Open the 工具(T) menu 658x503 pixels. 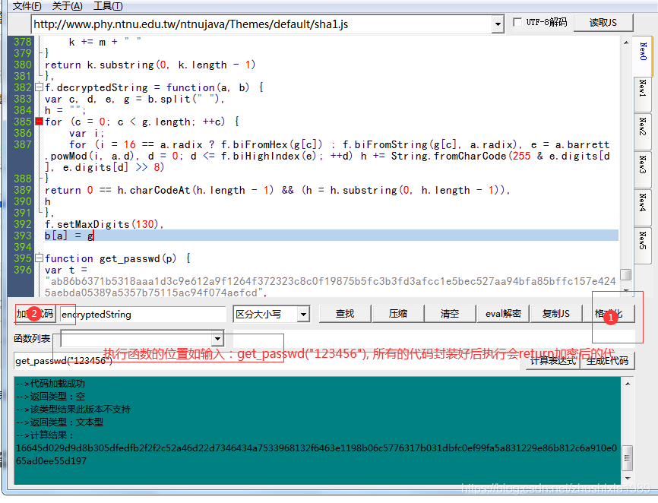click(x=108, y=6)
